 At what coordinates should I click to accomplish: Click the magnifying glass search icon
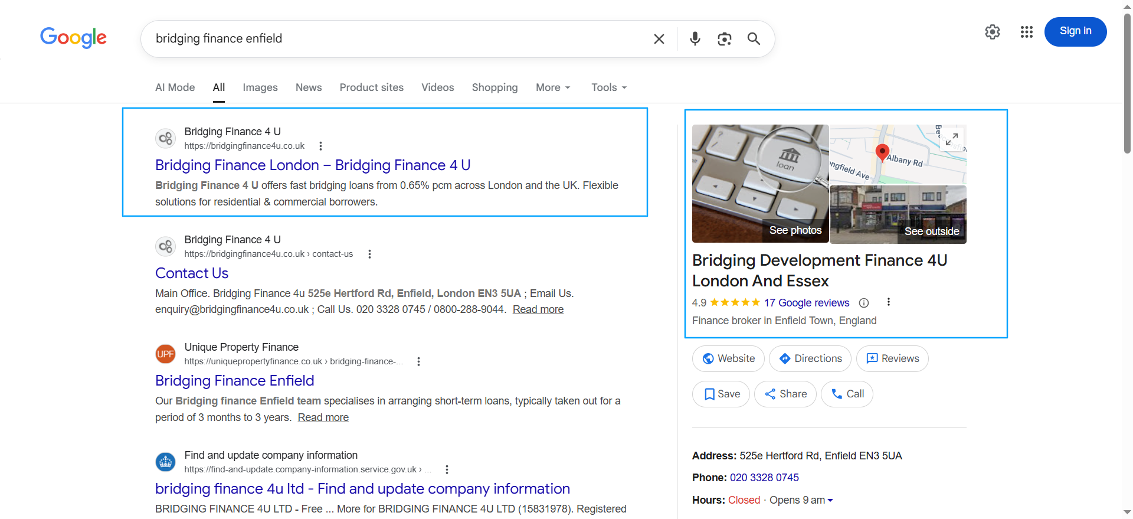(754, 39)
